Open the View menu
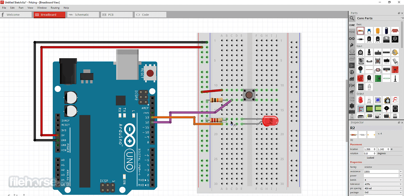The width and height of the screenshot is (404, 196). pos(30,8)
